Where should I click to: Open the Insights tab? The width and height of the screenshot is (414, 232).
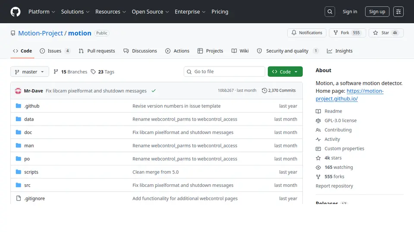tap(339, 51)
